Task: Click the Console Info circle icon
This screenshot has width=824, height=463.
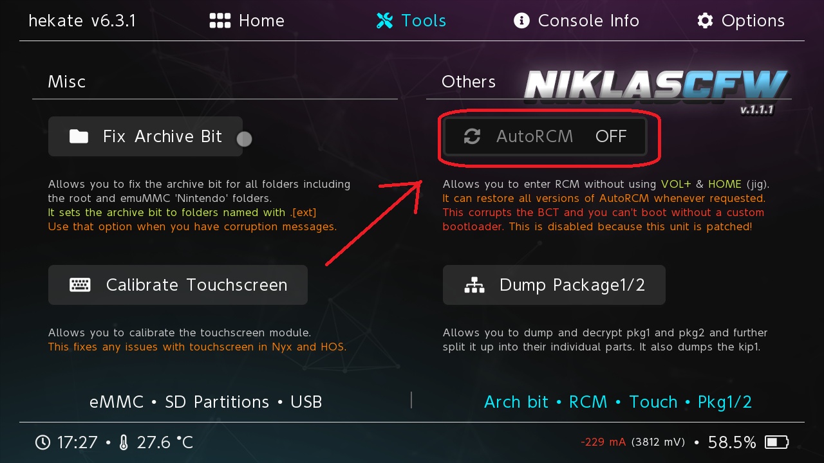Action: click(521, 21)
